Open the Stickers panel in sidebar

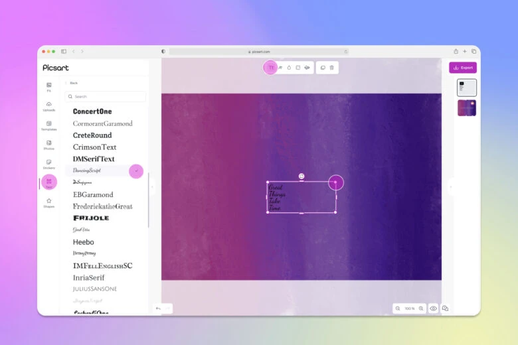point(49,163)
